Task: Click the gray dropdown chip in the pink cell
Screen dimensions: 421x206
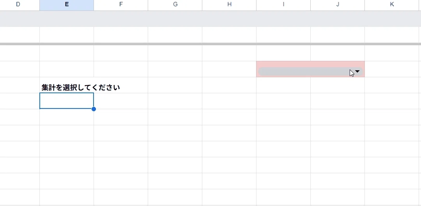Action: (x=310, y=71)
